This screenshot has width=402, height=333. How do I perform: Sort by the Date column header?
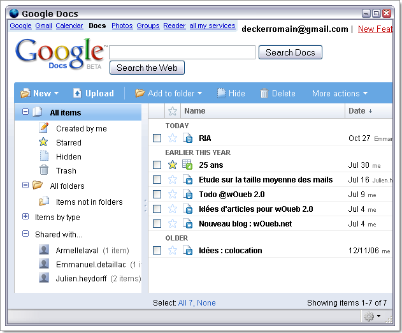coord(360,111)
